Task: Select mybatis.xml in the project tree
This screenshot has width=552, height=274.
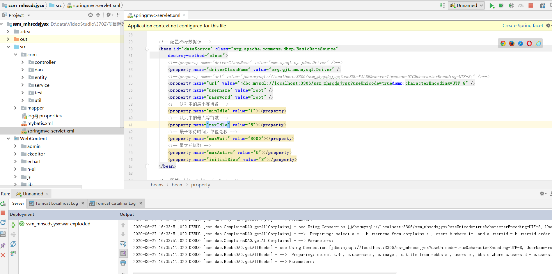Action: click(x=40, y=123)
